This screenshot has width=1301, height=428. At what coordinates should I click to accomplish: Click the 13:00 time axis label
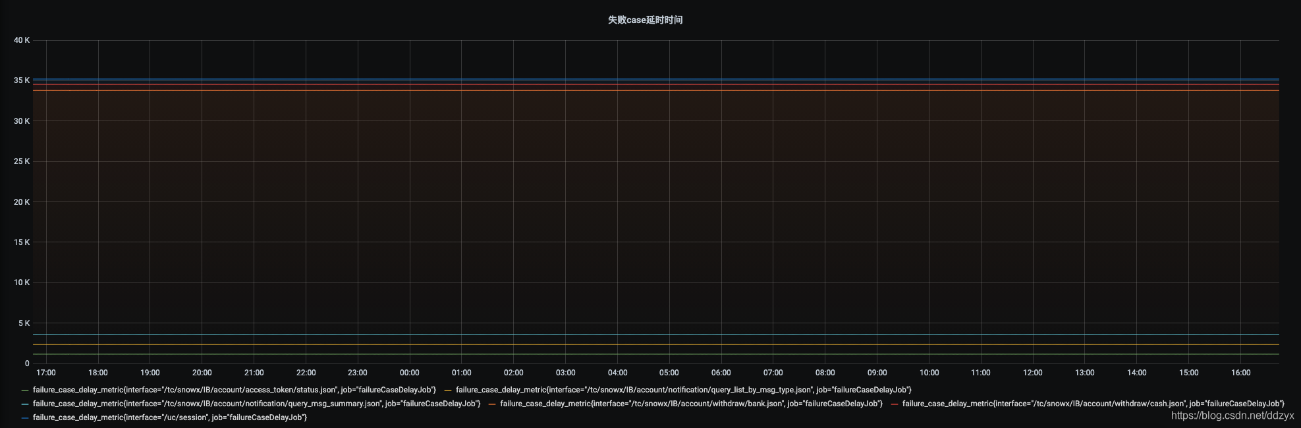[x=1084, y=373]
